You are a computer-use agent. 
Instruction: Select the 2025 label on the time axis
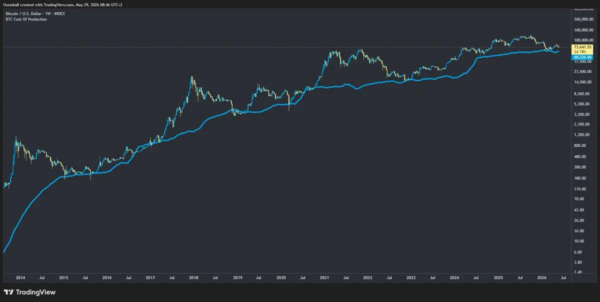[x=497, y=276]
